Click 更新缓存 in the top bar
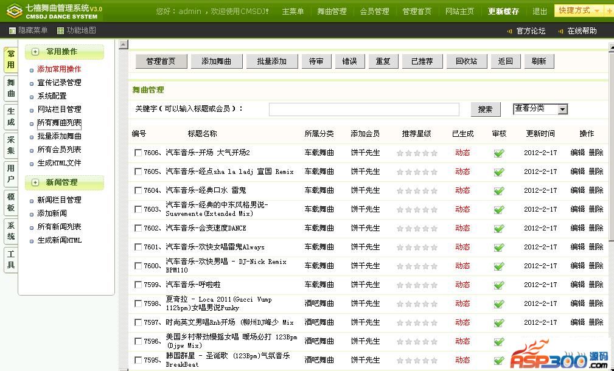Screen dimensions: 614x371 tap(503, 12)
